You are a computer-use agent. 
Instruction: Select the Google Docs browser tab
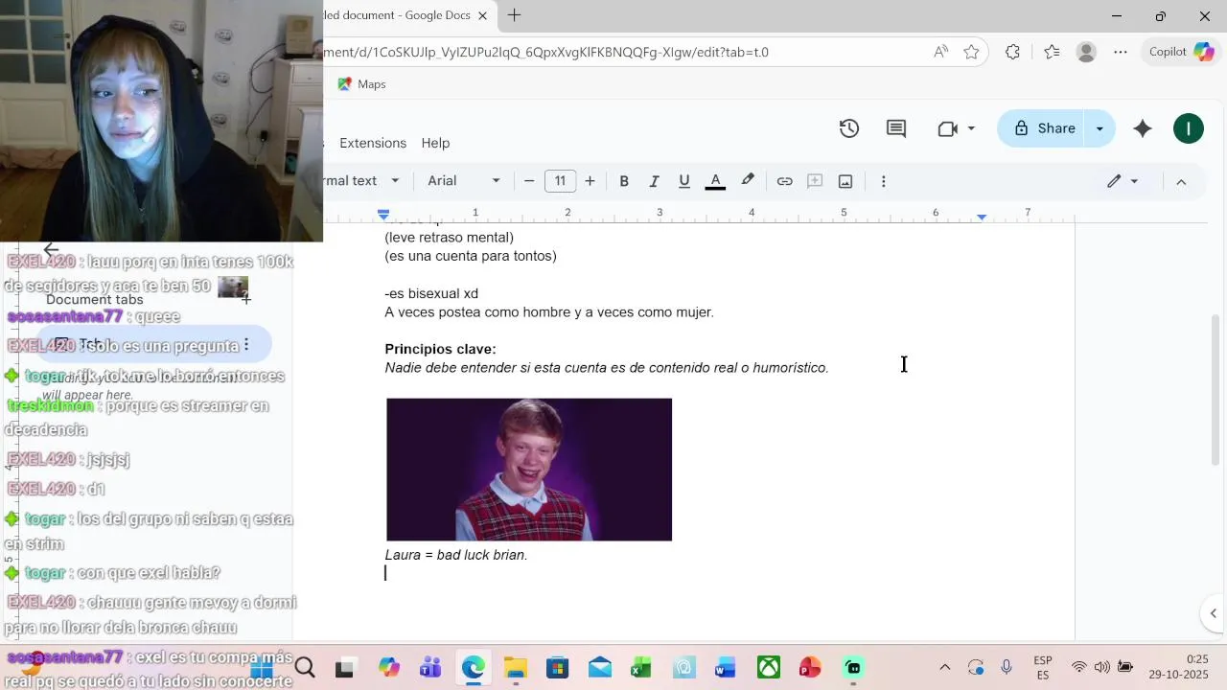point(398,15)
